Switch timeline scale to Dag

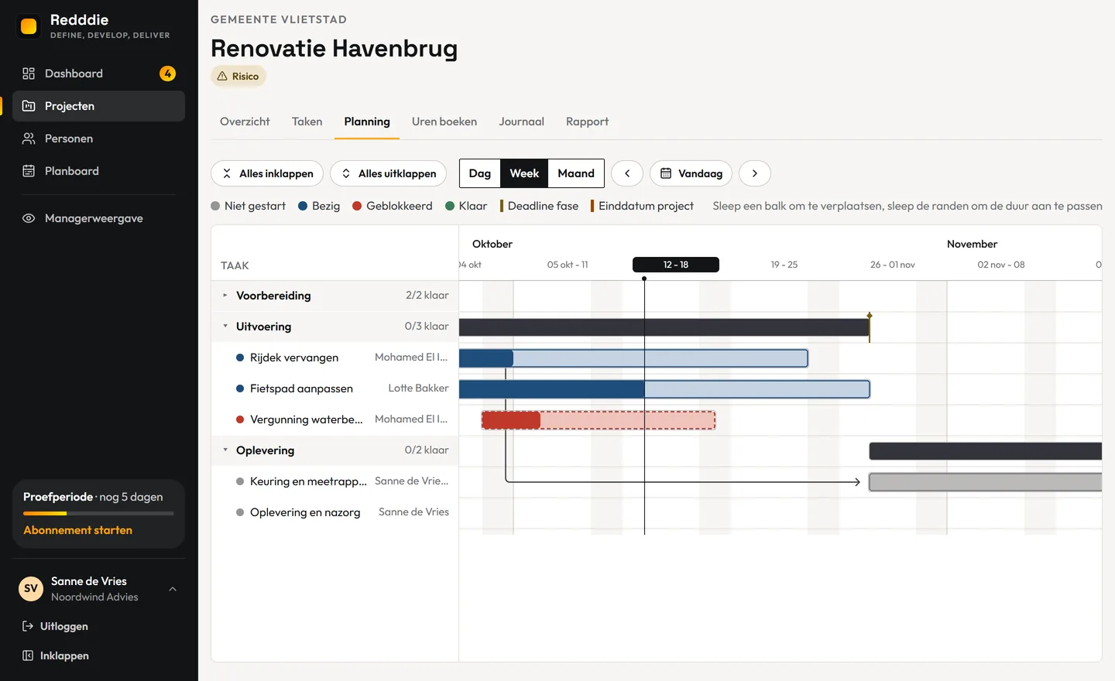pos(480,173)
